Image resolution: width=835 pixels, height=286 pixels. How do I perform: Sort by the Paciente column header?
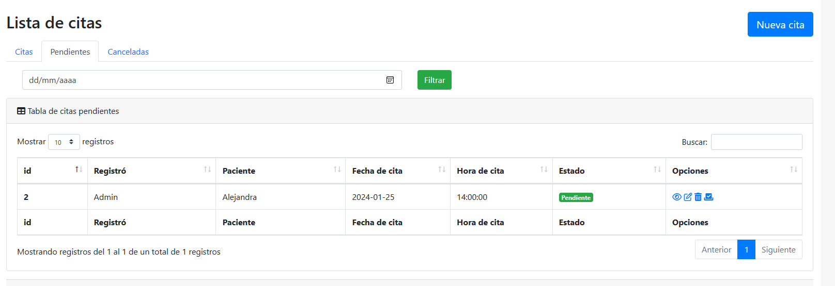click(280, 171)
